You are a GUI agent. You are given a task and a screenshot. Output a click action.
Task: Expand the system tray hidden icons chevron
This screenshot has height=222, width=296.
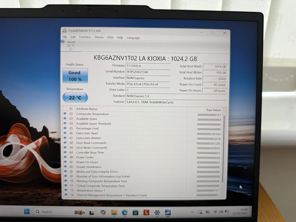coord(192,212)
